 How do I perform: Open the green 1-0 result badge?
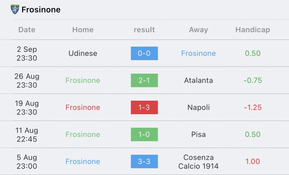[x=144, y=134]
